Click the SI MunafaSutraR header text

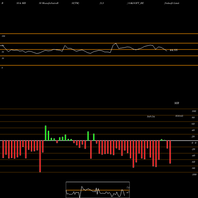(x=49, y=3)
